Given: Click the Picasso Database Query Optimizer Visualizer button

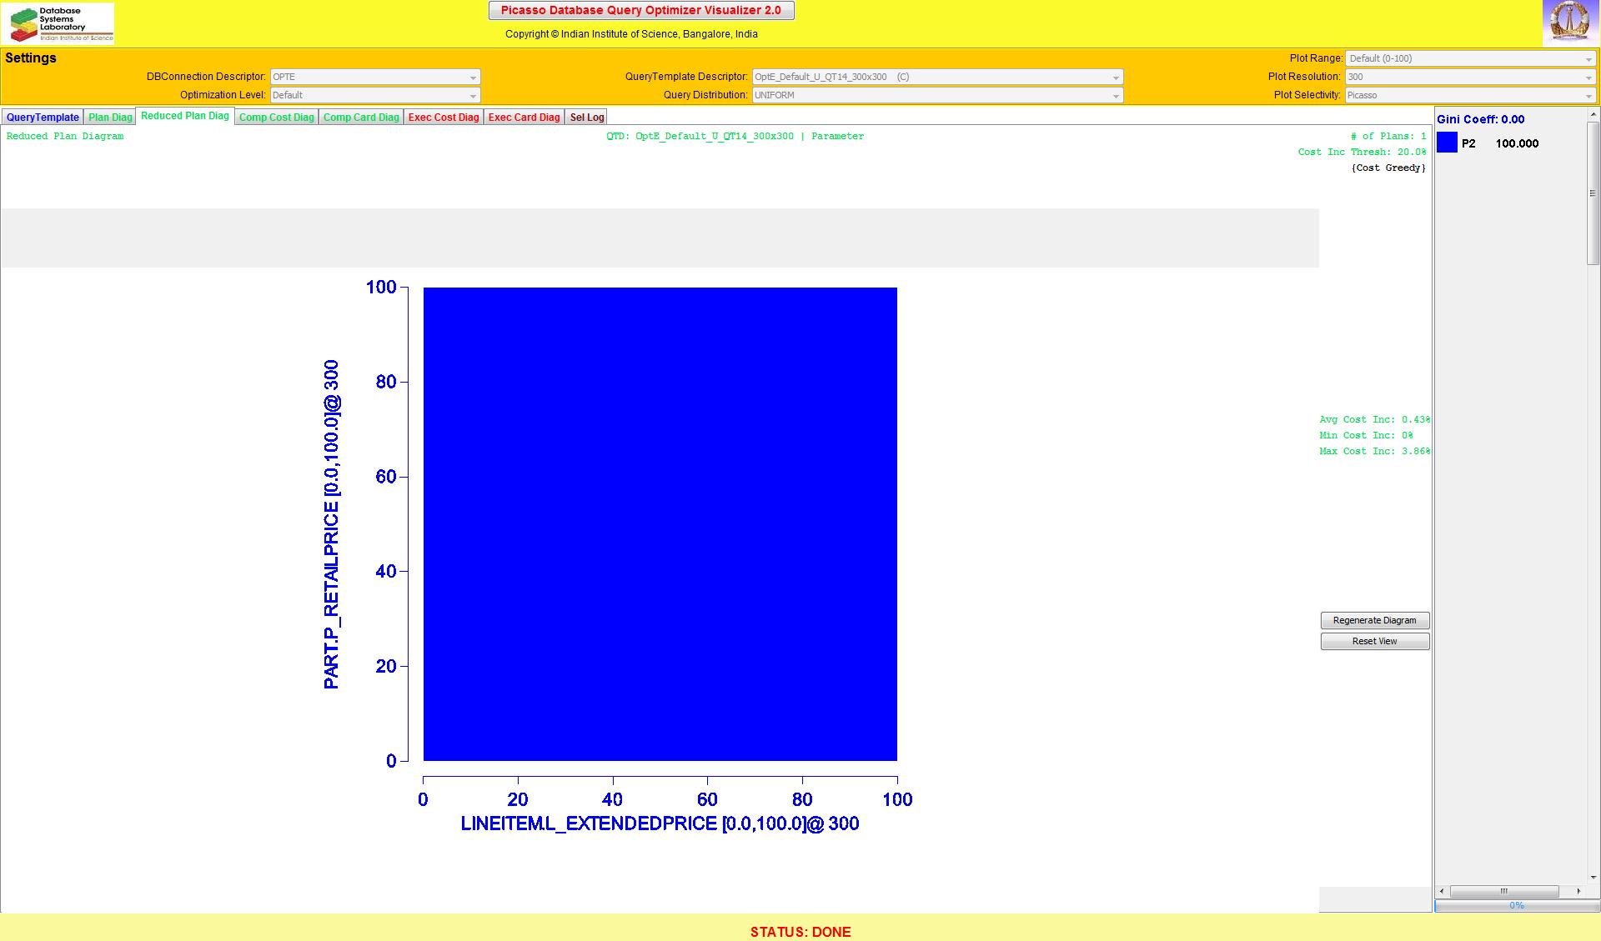Looking at the screenshot, I should [640, 11].
